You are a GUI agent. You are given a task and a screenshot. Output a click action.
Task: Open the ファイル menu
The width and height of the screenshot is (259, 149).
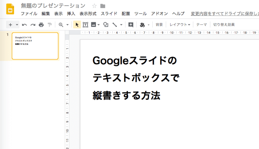click(29, 13)
